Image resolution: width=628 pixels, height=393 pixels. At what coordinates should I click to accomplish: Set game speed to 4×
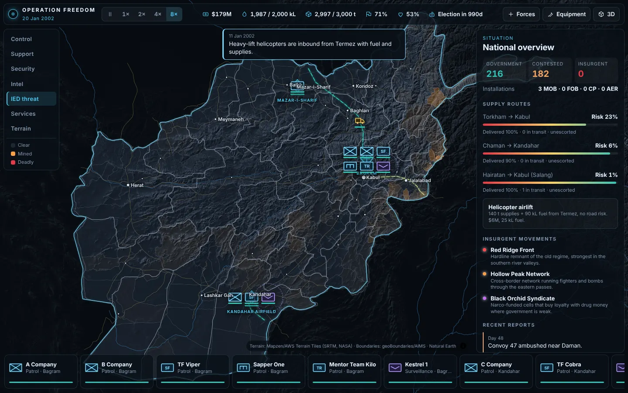tap(158, 14)
